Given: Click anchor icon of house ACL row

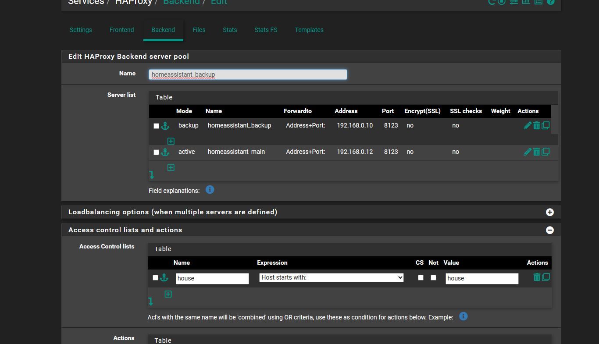Looking at the screenshot, I should pyautogui.click(x=164, y=277).
